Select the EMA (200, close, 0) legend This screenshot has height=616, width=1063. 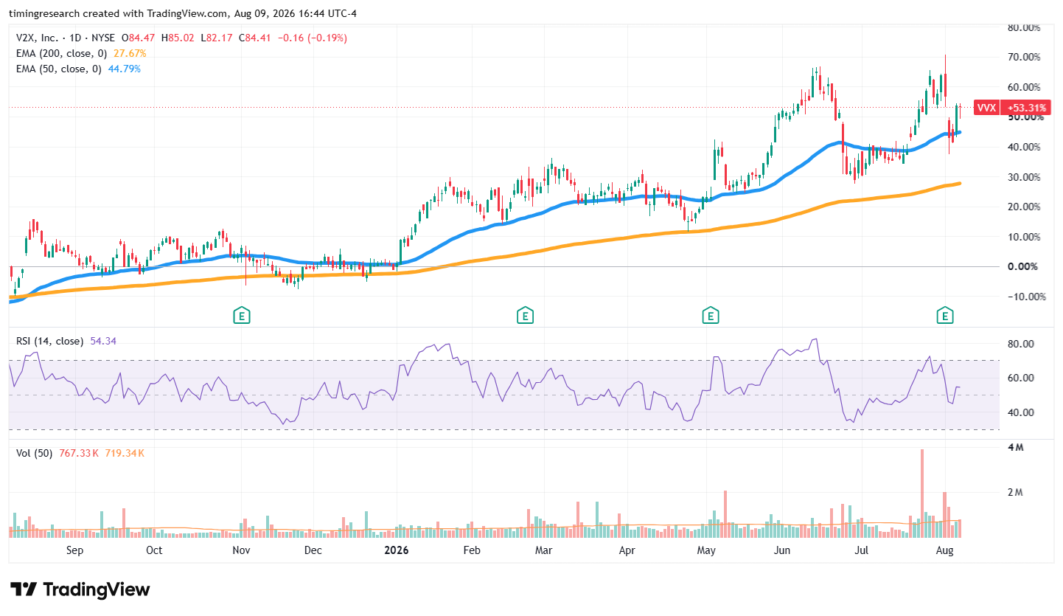[63, 53]
